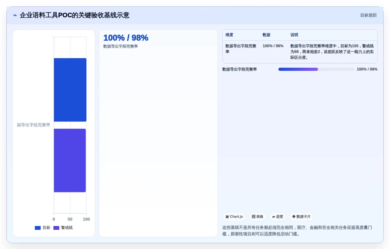Click the large 100% / 98% card value
The height and width of the screenshot is (249, 390).
(126, 38)
